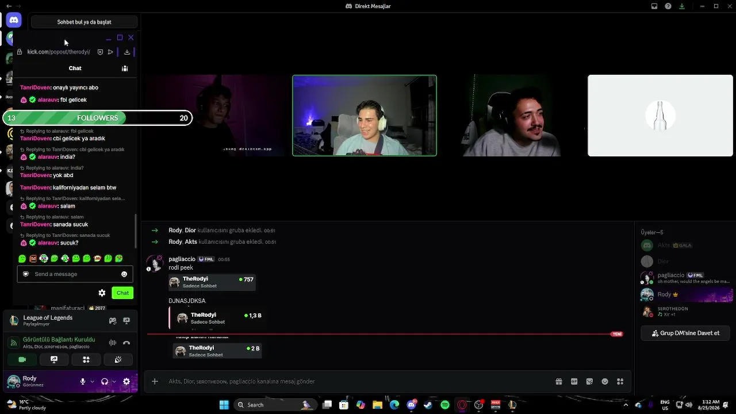This screenshot has width=736, height=414.
Task: Click the green download update icon
Action: [682, 6]
